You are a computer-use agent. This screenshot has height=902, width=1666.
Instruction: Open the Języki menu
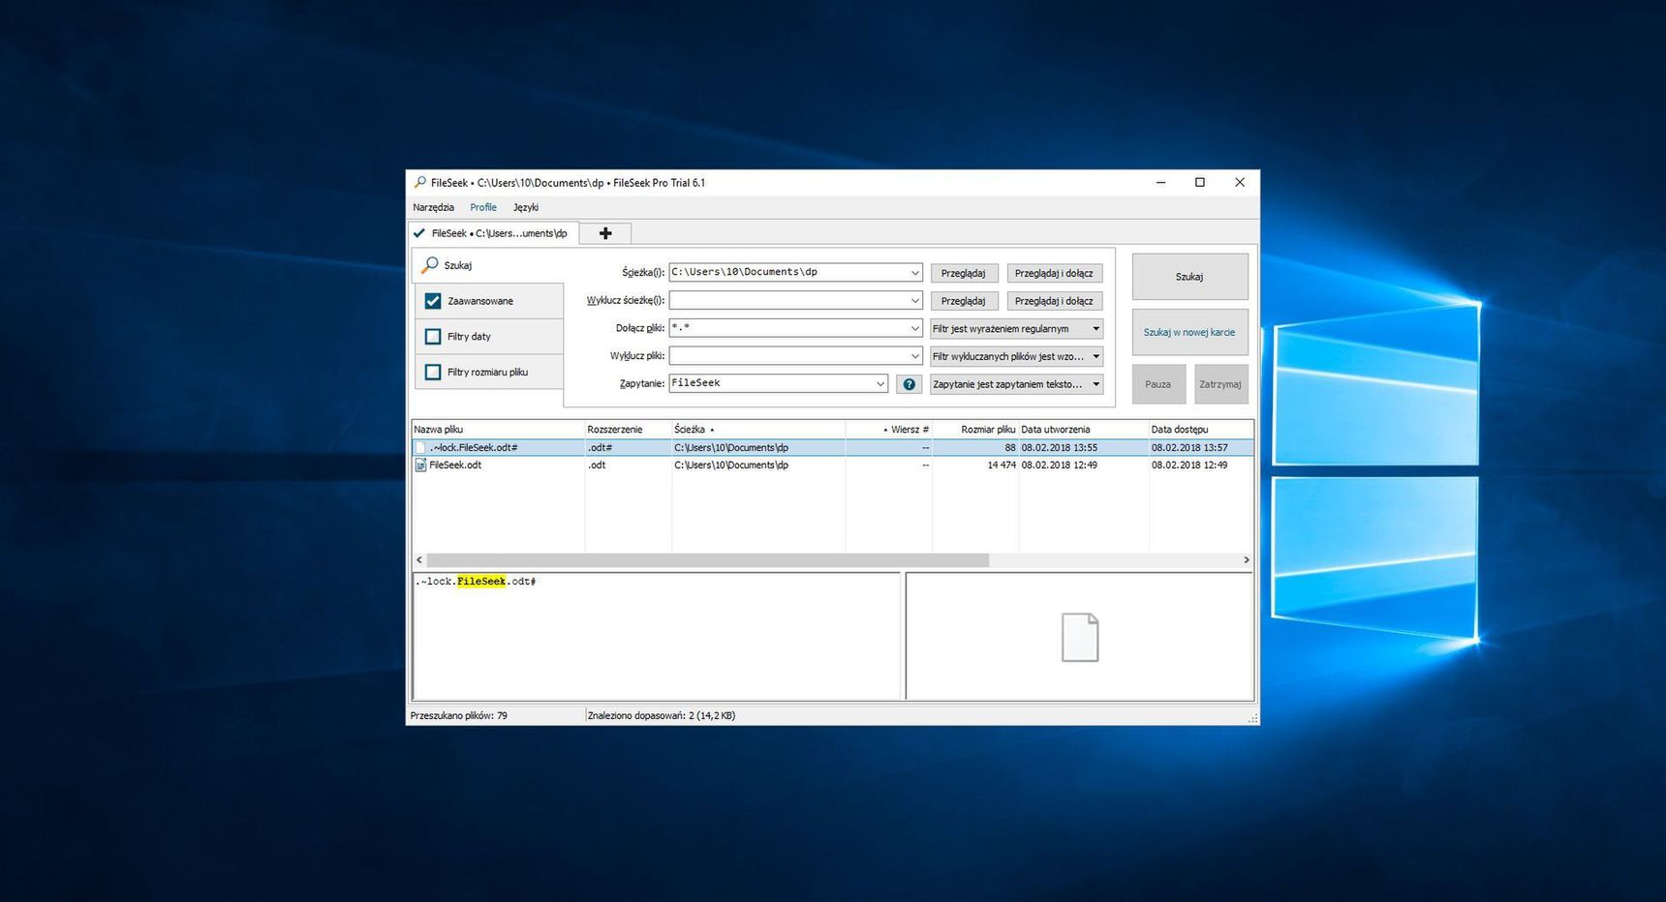point(526,207)
